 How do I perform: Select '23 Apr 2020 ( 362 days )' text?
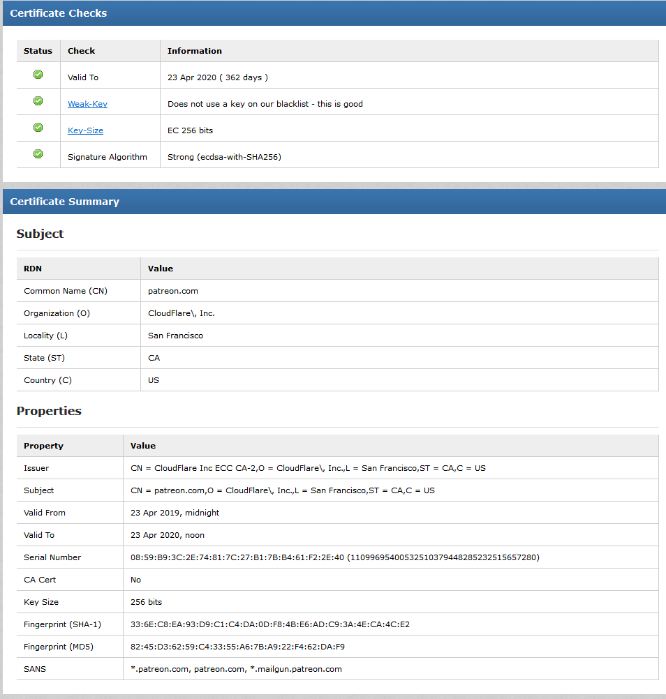(x=218, y=77)
